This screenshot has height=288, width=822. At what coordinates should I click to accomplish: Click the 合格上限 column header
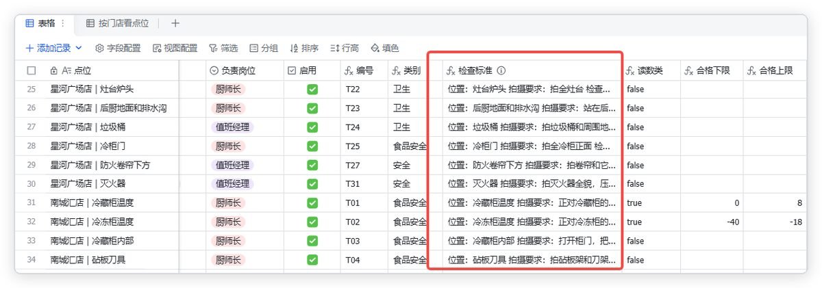point(775,70)
